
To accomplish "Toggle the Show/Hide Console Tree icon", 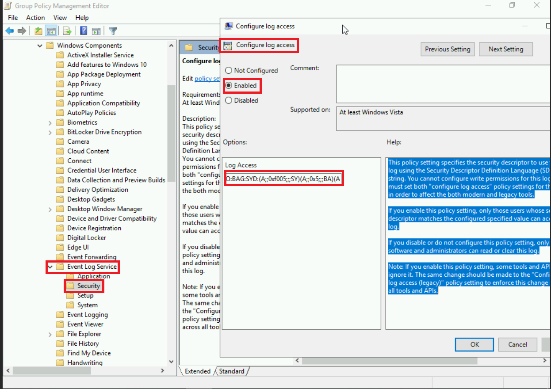I will (51, 31).
